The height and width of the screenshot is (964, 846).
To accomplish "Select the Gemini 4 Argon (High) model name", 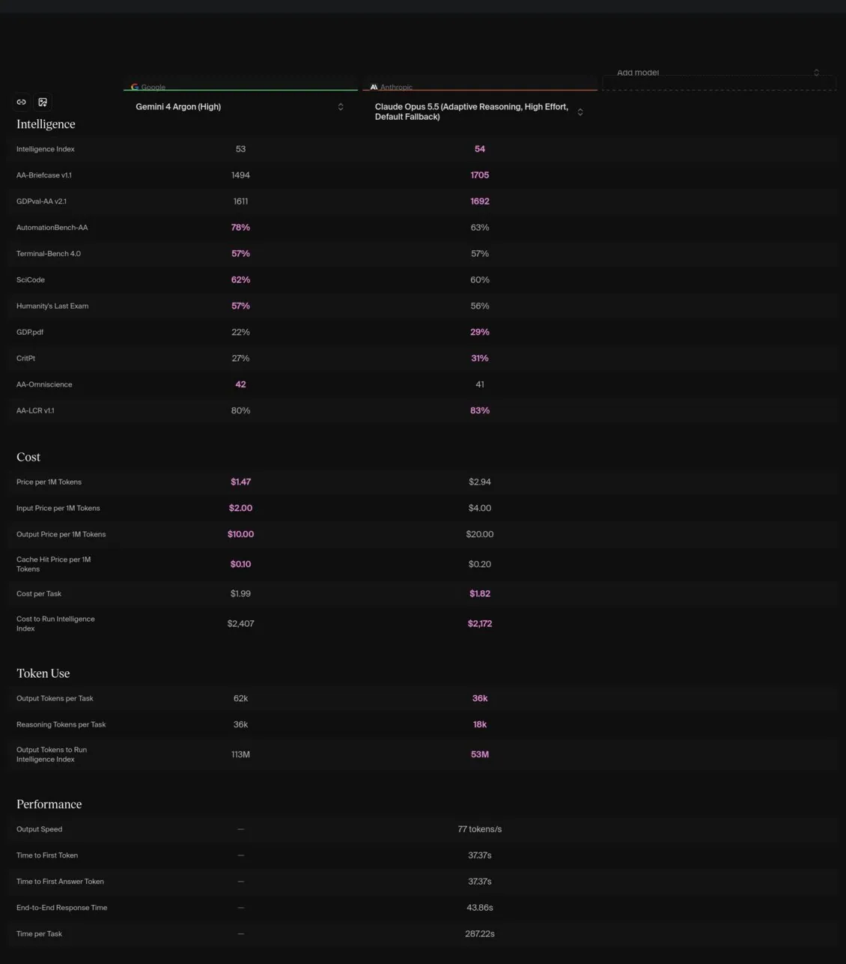I will pyautogui.click(x=178, y=107).
